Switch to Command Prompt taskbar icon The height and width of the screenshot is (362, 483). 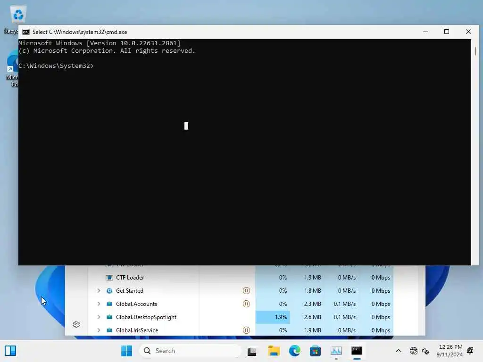[357, 351]
